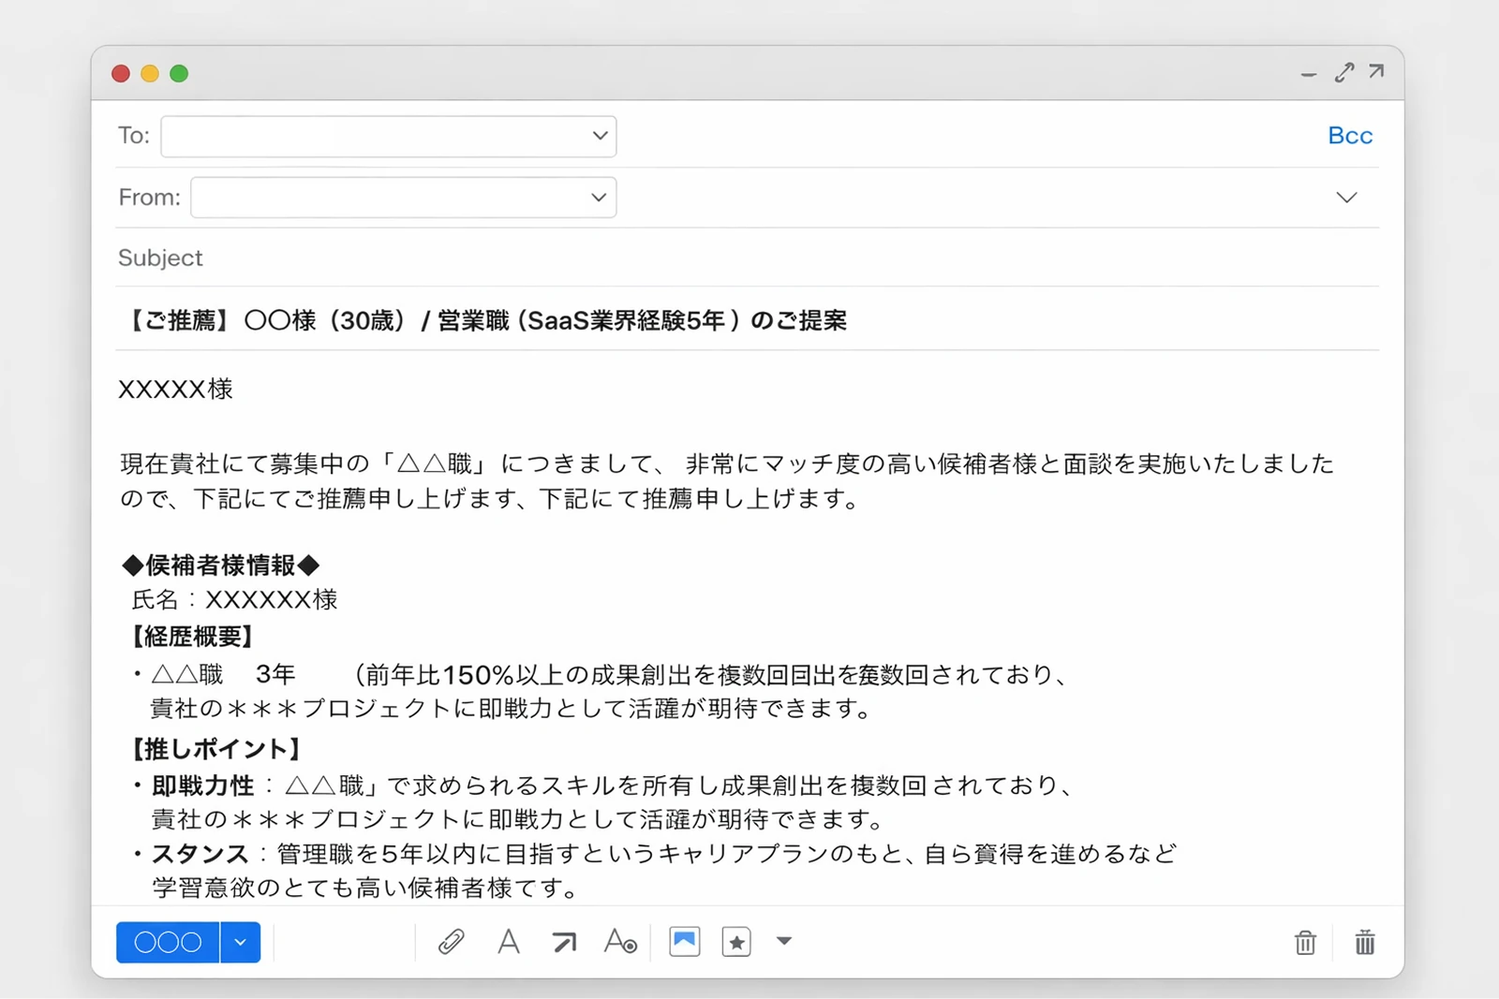Click the Subject label

[160, 257]
